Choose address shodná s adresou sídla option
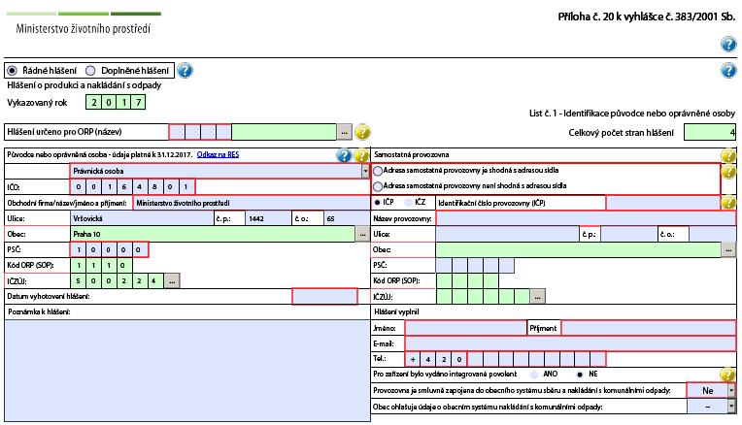 378,171
